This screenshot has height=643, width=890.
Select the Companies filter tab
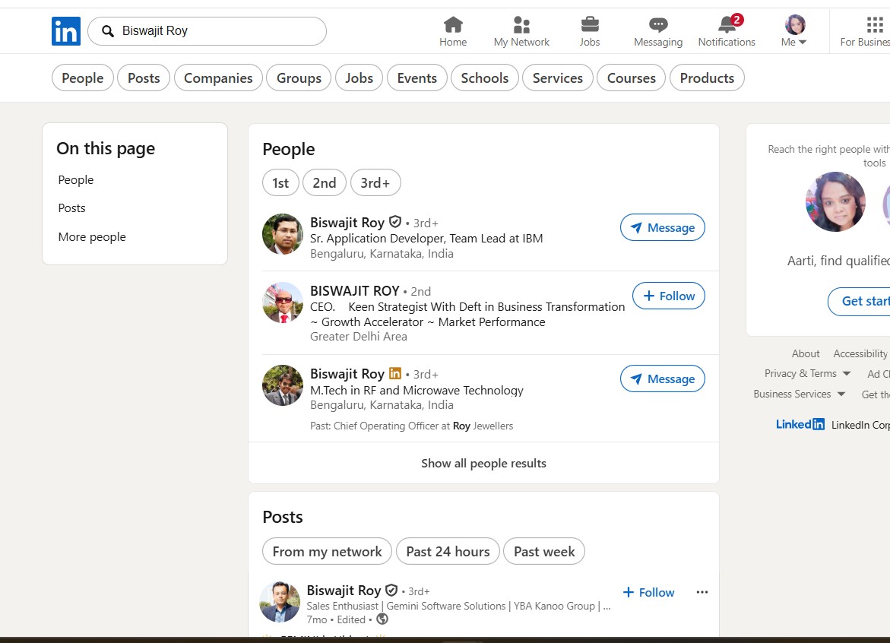click(x=218, y=78)
